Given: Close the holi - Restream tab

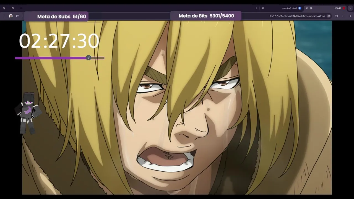Looking at the screenshot, I should click(263, 8).
